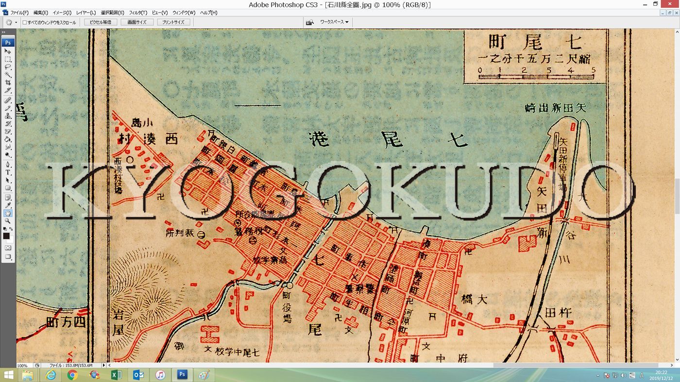The image size is (680, 382).
Task: Open Excel from taskbar
Action: [x=117, y=375]
